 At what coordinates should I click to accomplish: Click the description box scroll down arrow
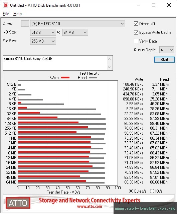tap(110, 67)
